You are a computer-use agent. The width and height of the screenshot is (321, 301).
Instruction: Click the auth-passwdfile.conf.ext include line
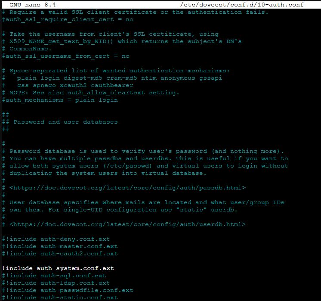pos(68,290)
